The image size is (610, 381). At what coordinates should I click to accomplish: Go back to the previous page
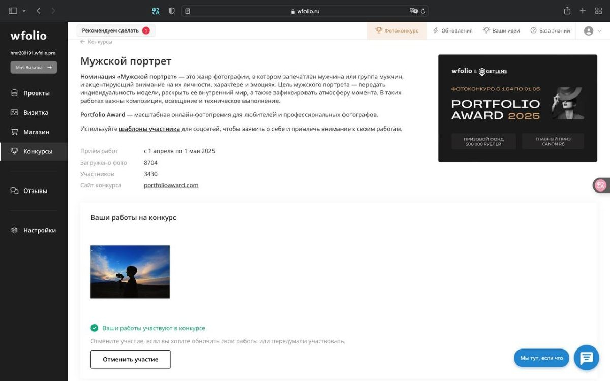click(x=39, y=11)
